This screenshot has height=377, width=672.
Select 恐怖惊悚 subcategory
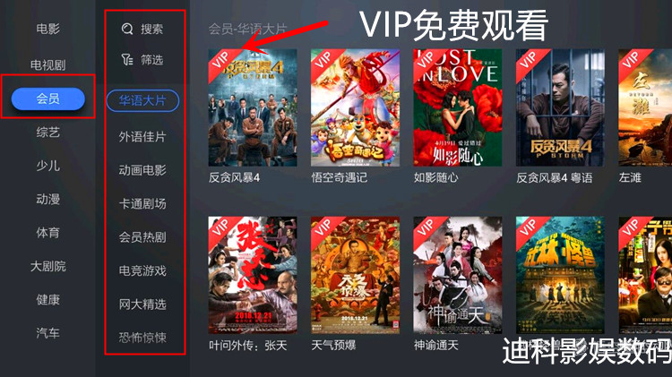click(x=142, y=338)
